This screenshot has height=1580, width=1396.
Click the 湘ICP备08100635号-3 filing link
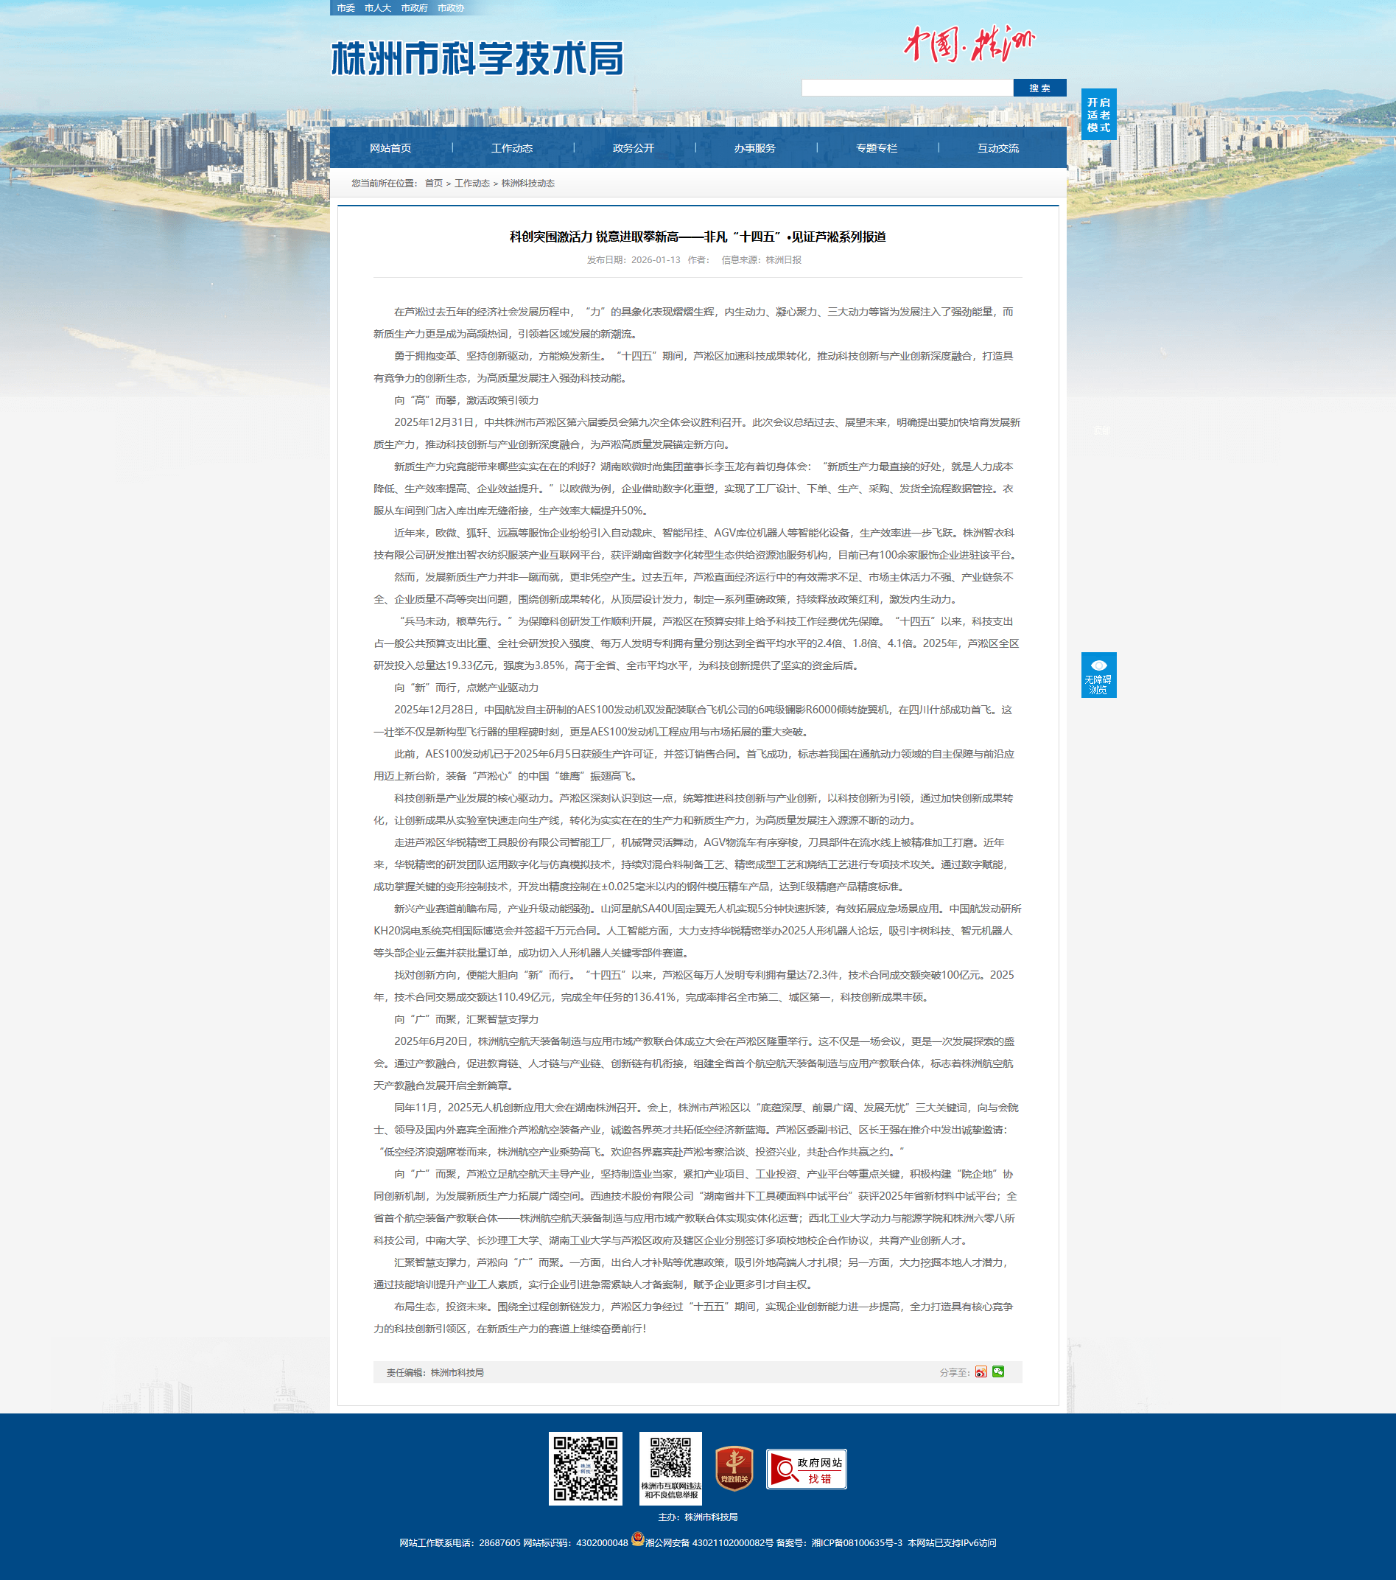(856, 1543)
